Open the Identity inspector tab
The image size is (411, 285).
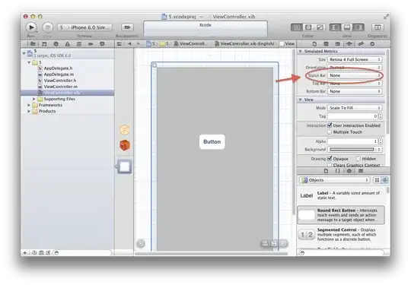click(338, 44)
